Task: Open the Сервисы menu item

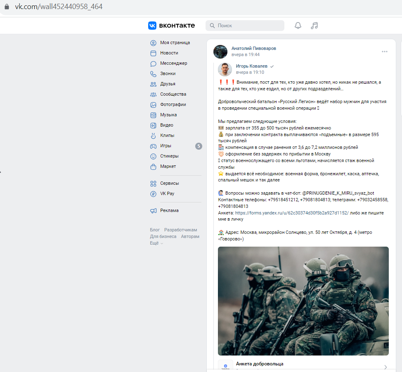Action: tap(170, 183)
